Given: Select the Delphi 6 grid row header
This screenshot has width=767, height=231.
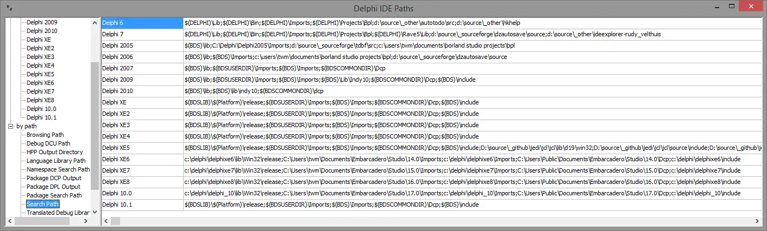Looking at the screenshot, I should click(x=142, y=23).
